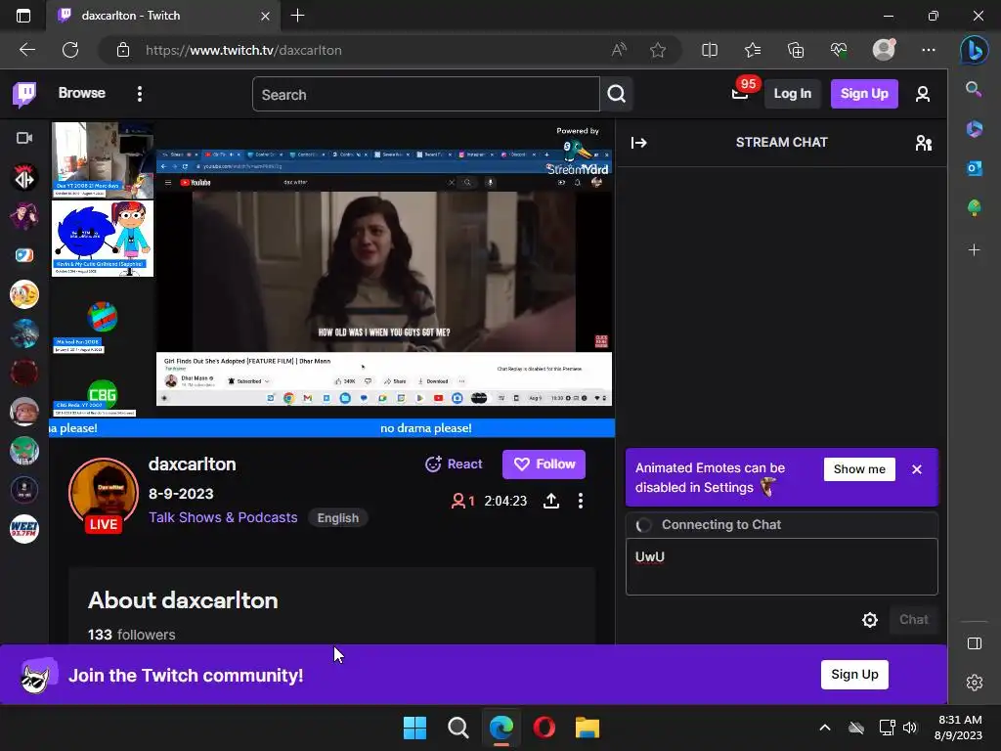Select the daxcarlton - Twitch tab
Viewport: 1001px width, 751px height.
coord(163,16)
